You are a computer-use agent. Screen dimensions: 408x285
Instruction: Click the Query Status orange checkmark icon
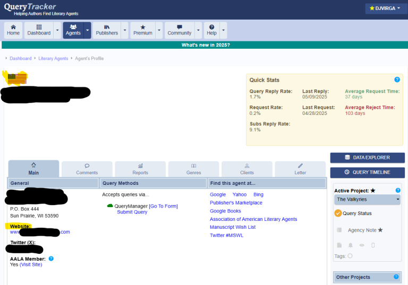point(338,213)
